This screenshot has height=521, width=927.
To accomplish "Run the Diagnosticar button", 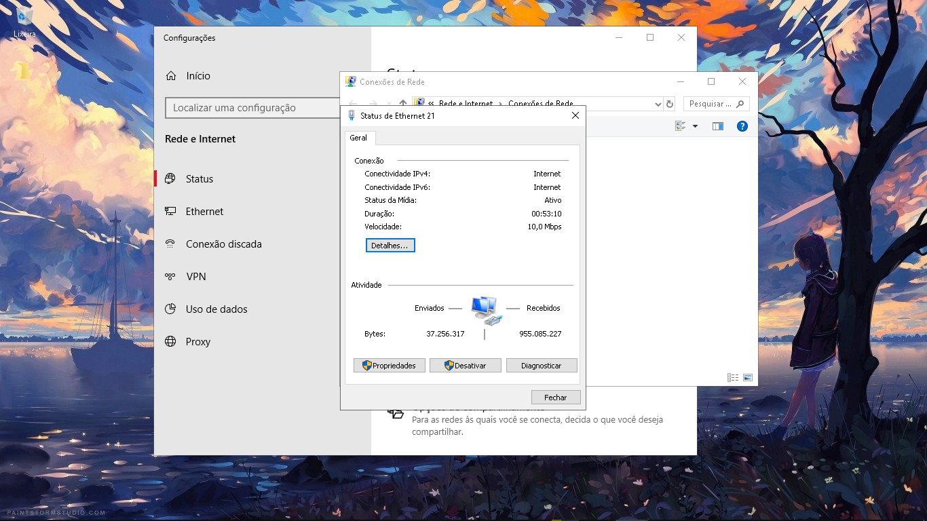I will coord(542,366).
